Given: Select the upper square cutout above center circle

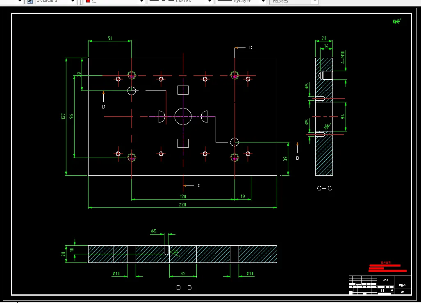Looking at the screenshot, I should 183,90.
